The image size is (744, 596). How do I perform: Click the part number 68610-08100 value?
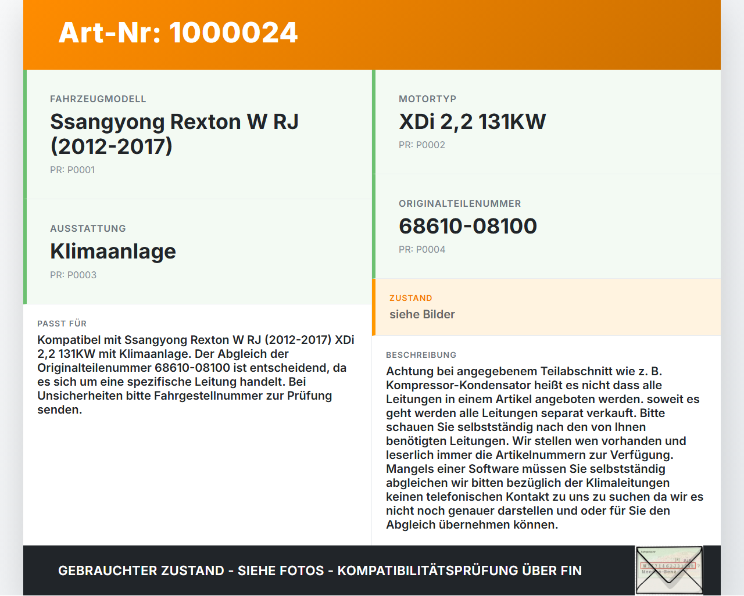pyautogui.click(x=468, y=227)
